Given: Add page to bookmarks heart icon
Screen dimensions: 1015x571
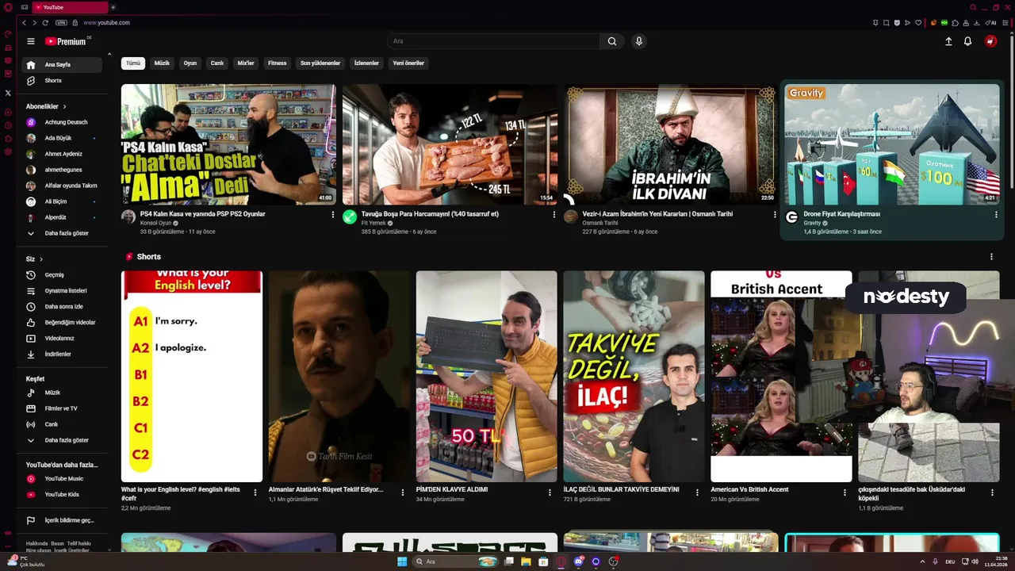Looking at the screenshot, I should (x=918, y=22).
